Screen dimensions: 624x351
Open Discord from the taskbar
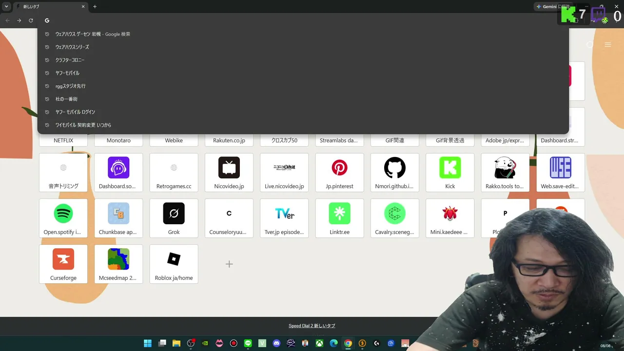[x=277, y=343]
